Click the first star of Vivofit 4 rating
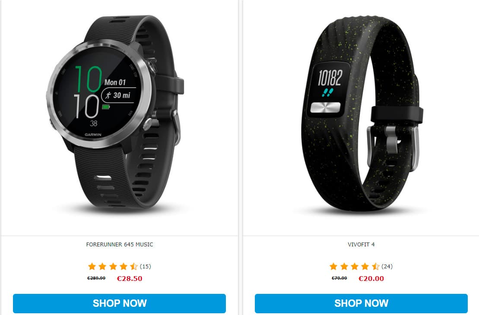 [333, 267]
